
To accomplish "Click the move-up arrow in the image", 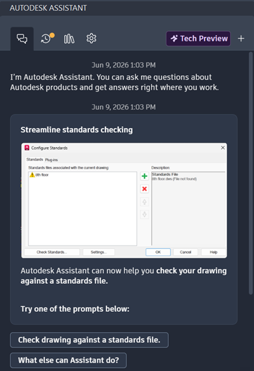I will [x=145, y=202].
